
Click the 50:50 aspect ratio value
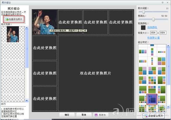click(x=164, y=16)
